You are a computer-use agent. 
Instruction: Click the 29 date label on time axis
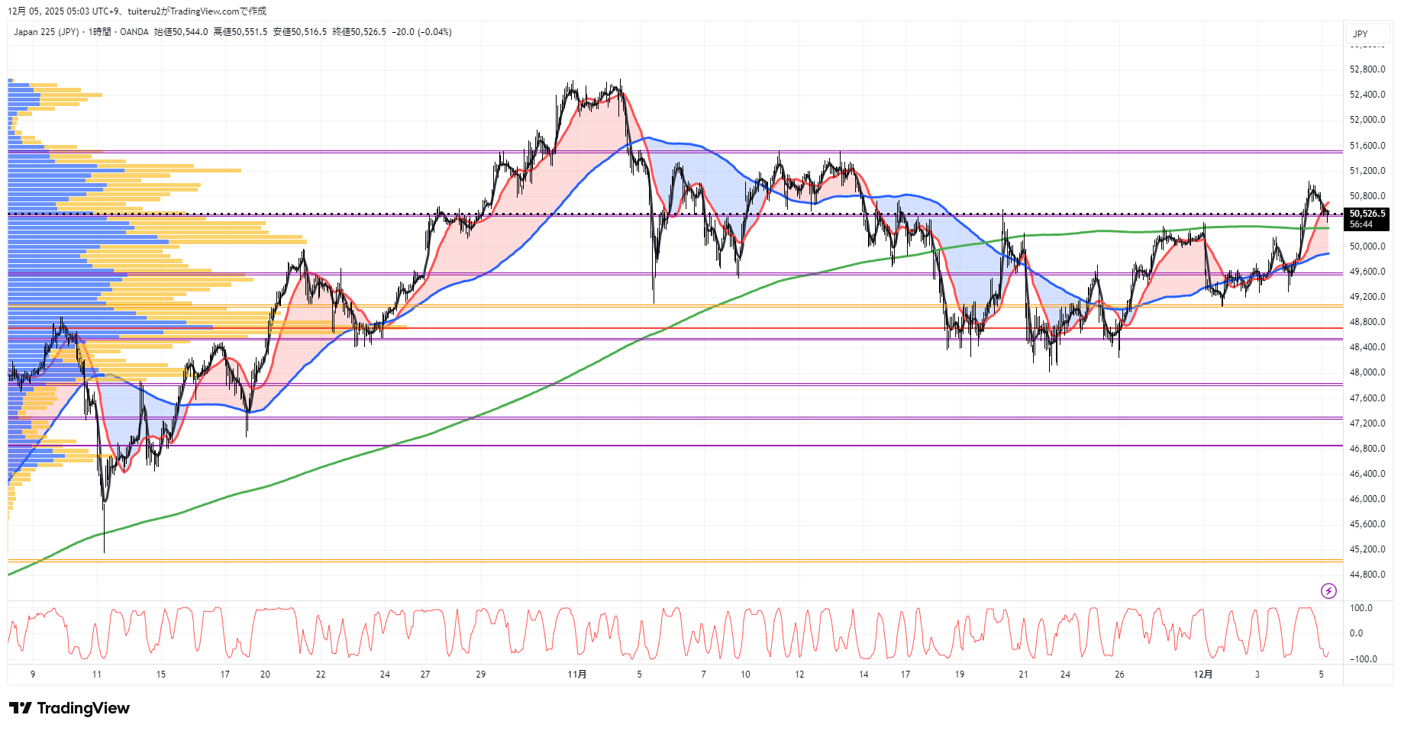pos(480,675)
